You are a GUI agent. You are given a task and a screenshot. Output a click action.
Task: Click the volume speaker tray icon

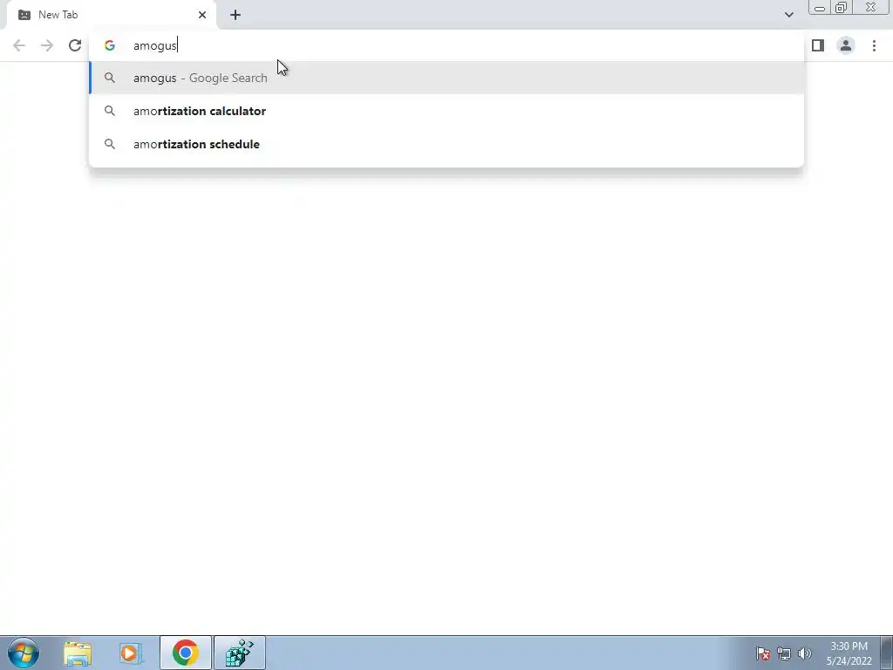click(805, 653)
